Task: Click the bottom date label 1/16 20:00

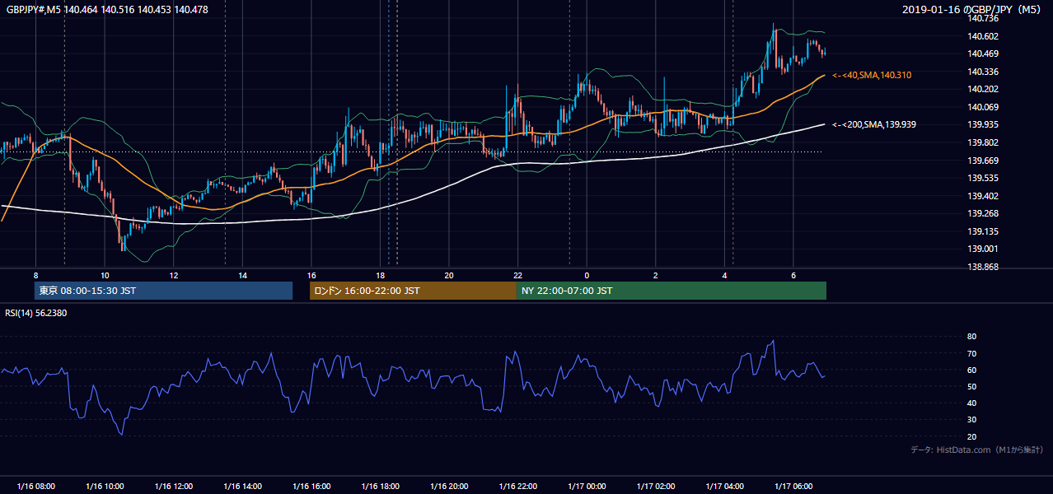Action: coord(449,487)
